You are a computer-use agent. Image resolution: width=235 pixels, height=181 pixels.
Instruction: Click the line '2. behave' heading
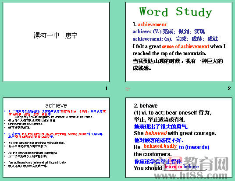(x=146, y=106)
